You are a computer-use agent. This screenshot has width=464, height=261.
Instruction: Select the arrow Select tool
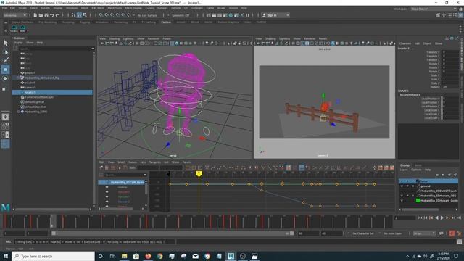click(6, 43)
